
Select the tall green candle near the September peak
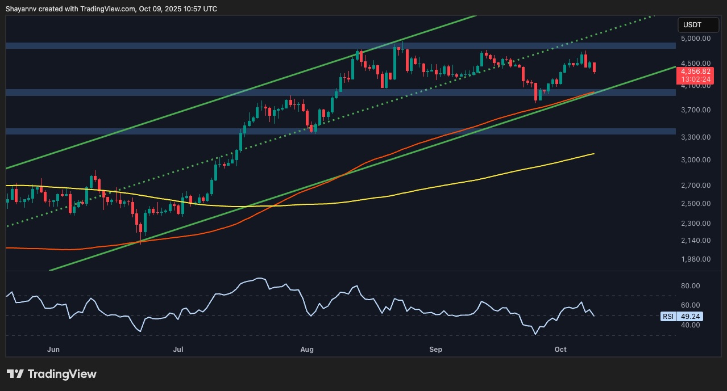[x=483, y=60]
